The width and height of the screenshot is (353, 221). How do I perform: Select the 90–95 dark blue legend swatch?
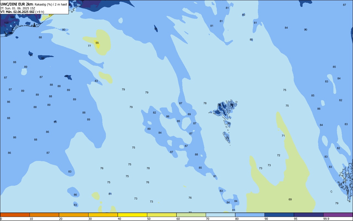coord(279,215)
